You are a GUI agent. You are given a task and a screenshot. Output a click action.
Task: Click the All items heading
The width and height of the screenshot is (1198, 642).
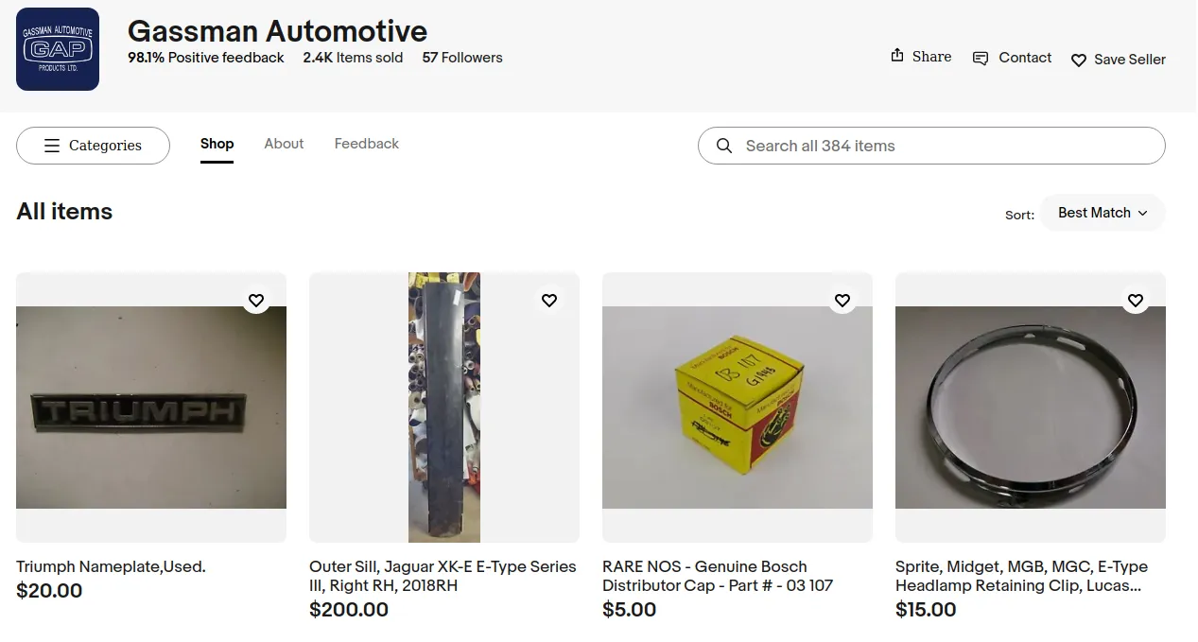click(x=64, y=212)
